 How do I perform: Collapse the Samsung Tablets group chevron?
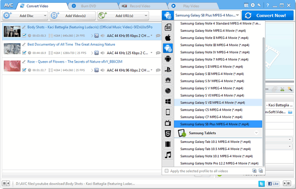(x=257, y=133)
